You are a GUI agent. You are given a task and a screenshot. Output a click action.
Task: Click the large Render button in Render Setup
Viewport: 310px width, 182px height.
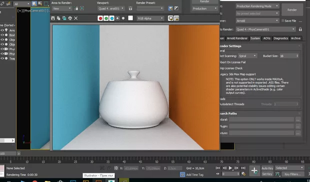(x=292, y=9)
